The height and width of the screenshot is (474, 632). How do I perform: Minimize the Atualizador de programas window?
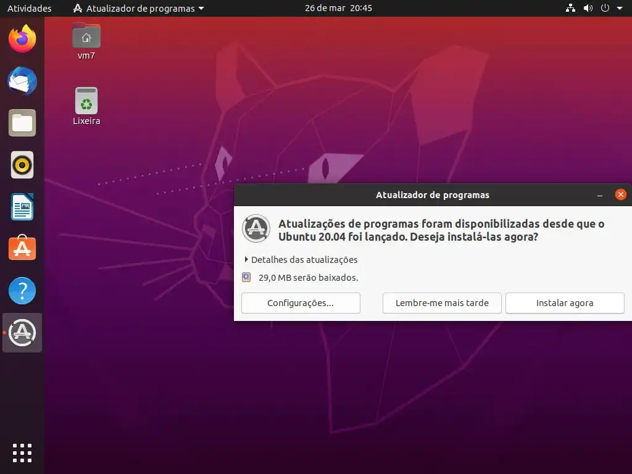click(600, 195)
